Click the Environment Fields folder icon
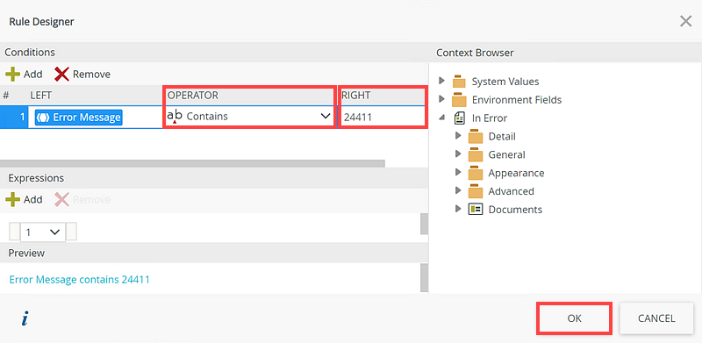This screenshot has width=702, height=343. tap(459, 100)
